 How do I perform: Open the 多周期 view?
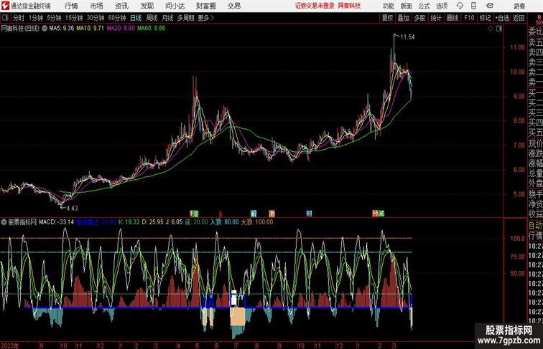185,18
